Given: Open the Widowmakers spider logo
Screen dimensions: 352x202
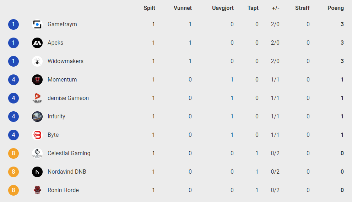Looking at the screenshot, I should coord(37,61).
